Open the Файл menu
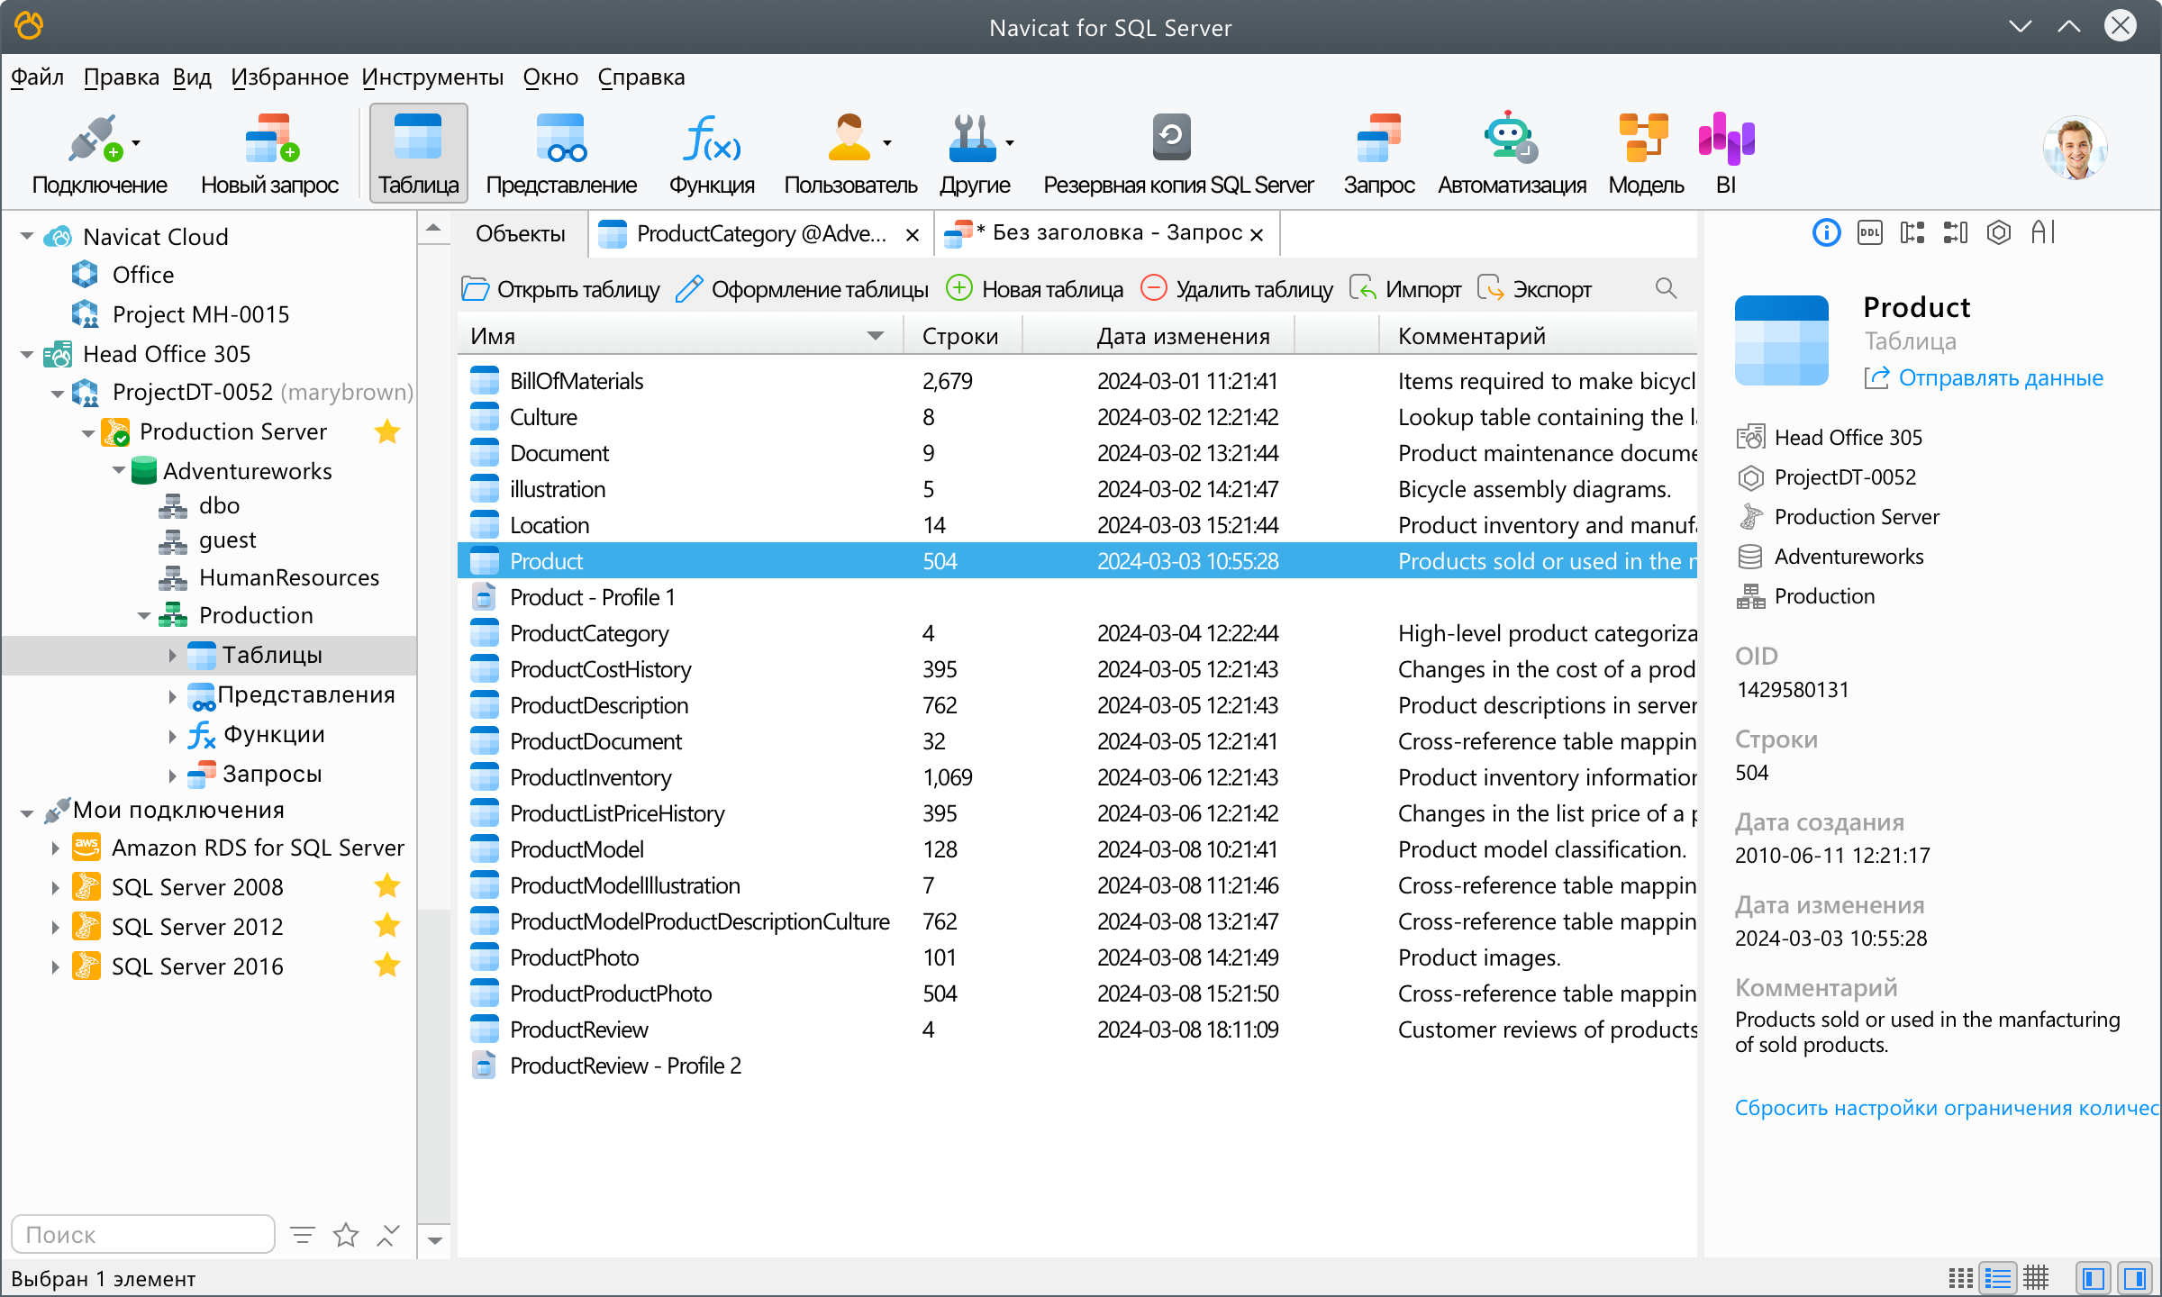Image resolution: width=2162 pixels, height=1297 pixels. coord(37,77)
